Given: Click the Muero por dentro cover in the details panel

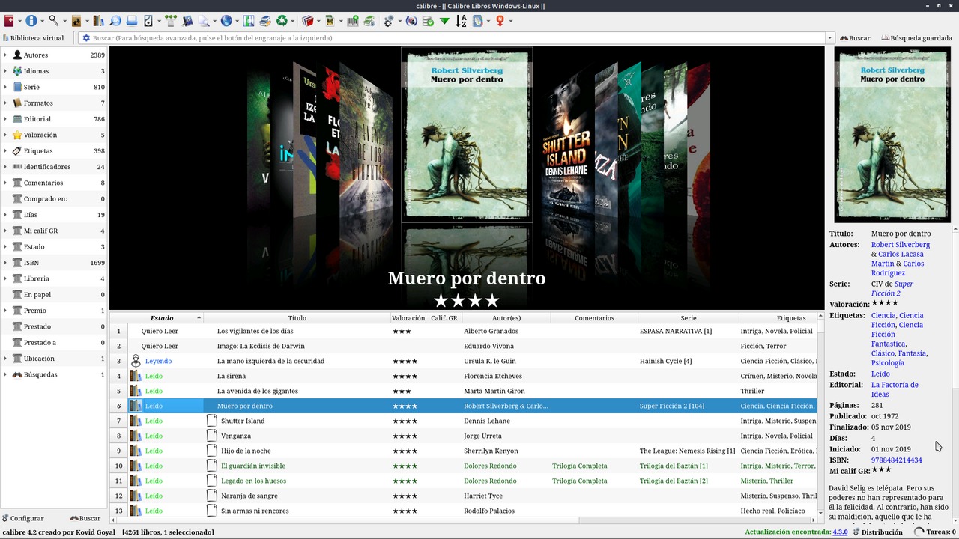Looking at the screenshot, I should click(892, 135).
